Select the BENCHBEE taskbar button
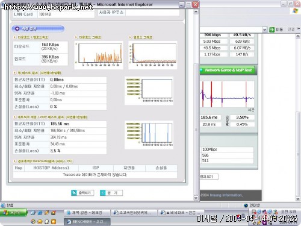 pyautogui.click(x=87, y=222)
